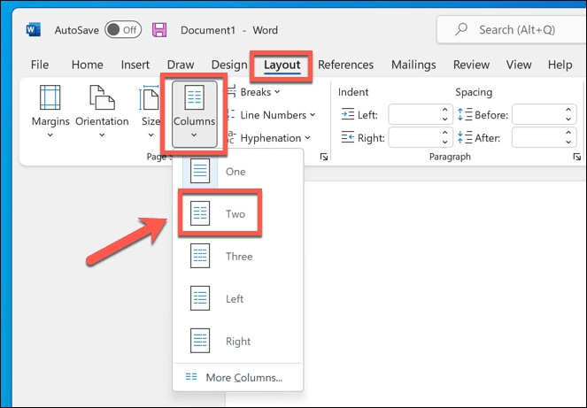Screen dimensions: 587x408
Task: Pick the Left column preset icon
Action: pyautogui.click(x=200, y=298)
